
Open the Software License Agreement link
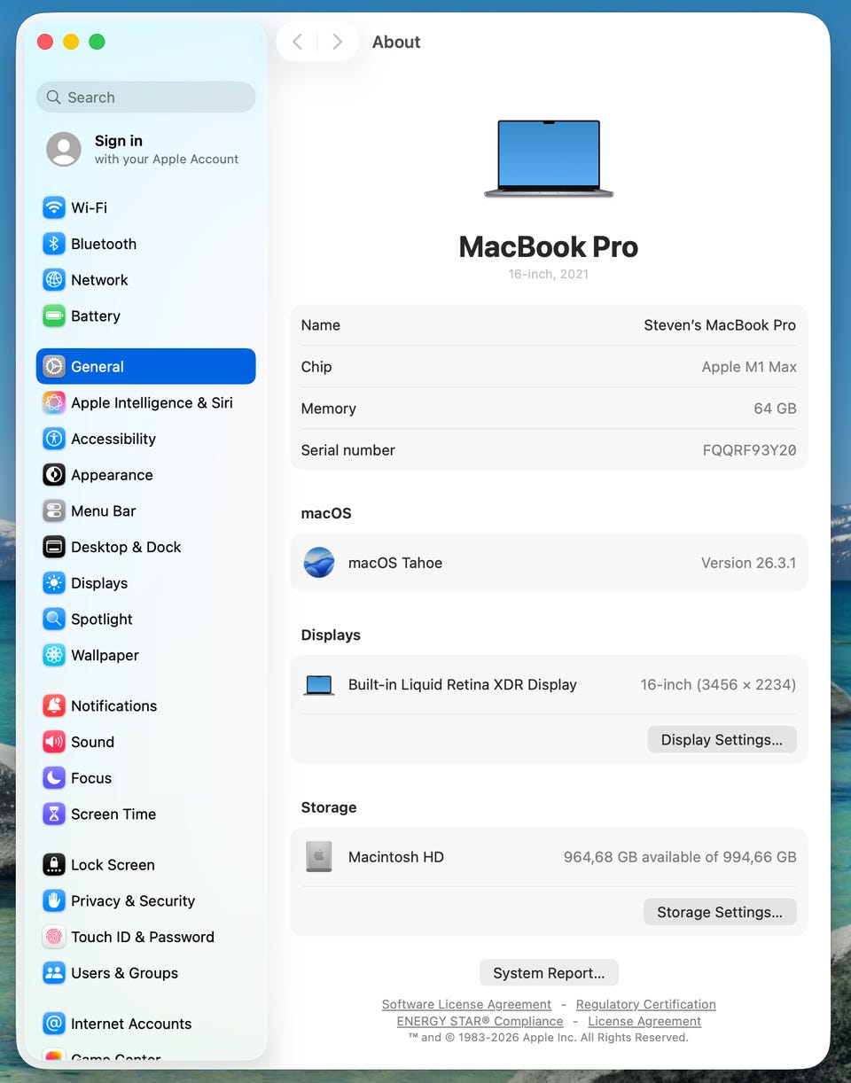[x=466, y=1004]
